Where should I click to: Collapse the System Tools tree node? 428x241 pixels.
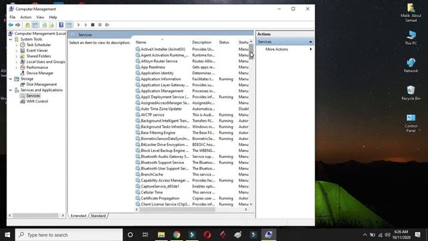click(x=11, y=39)
